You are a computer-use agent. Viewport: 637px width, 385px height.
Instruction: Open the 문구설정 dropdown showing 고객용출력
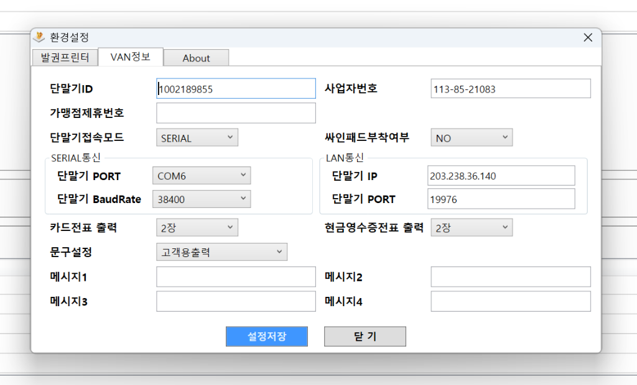[221, 251]
